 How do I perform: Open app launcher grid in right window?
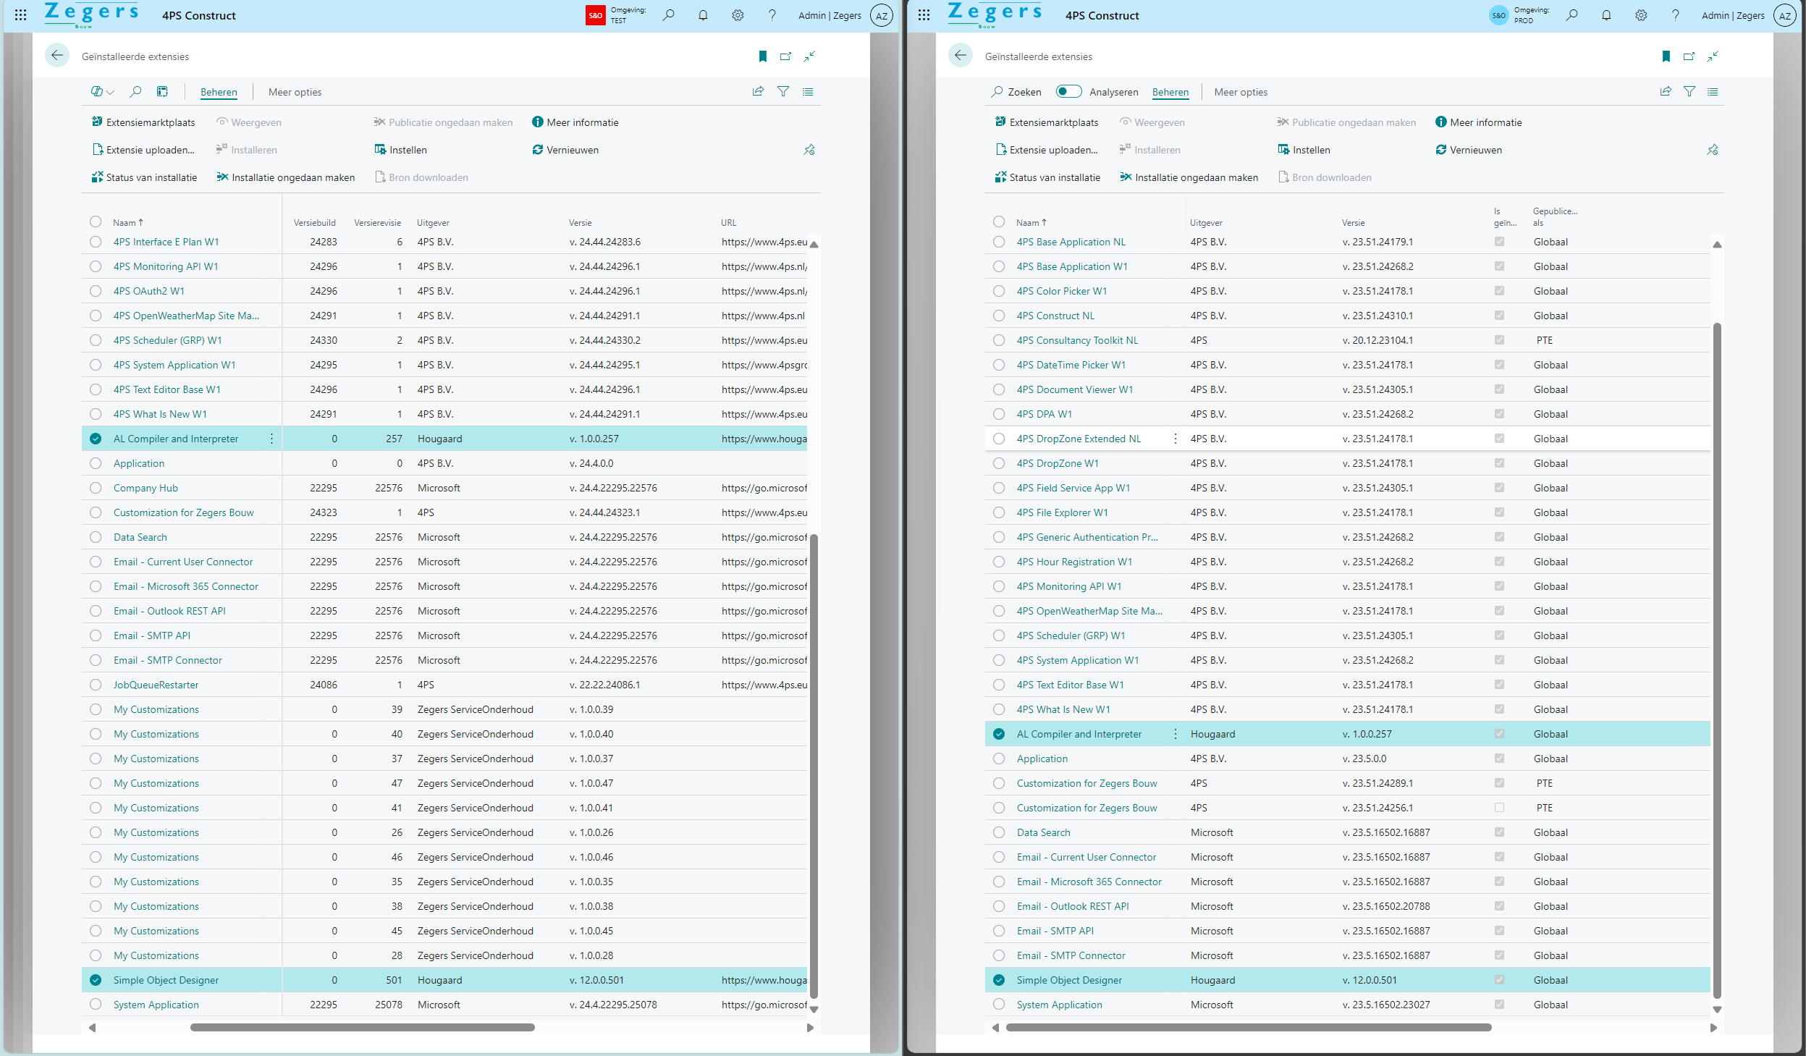(924, 15)
